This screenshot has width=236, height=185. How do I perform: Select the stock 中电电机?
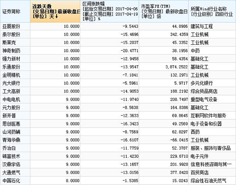coord(11,99)
